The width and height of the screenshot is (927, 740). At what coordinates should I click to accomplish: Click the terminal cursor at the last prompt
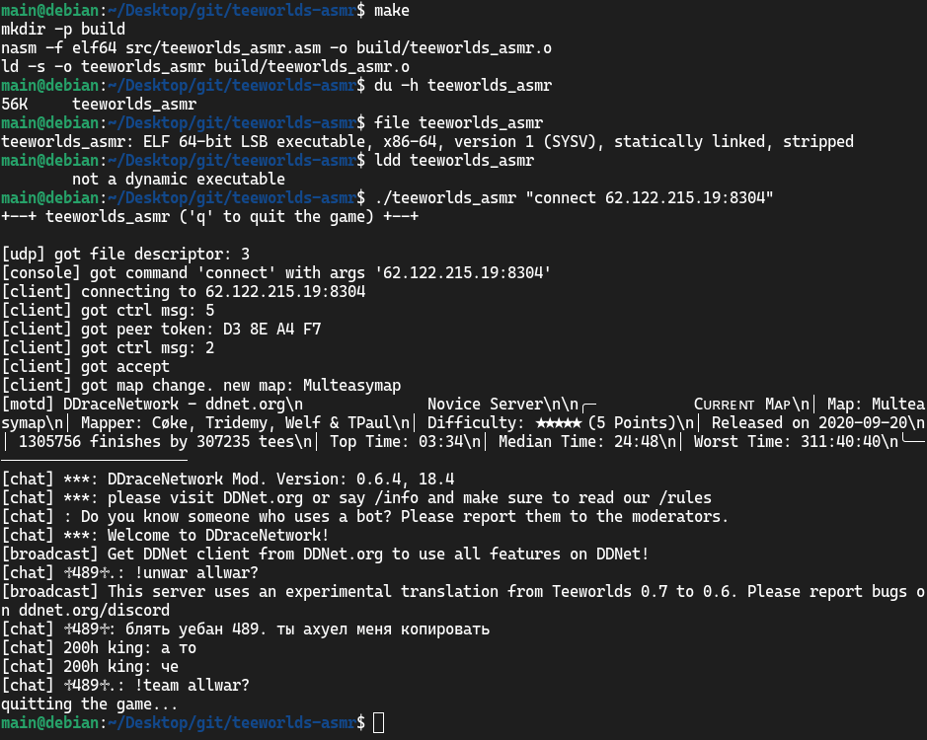(378, 723)
